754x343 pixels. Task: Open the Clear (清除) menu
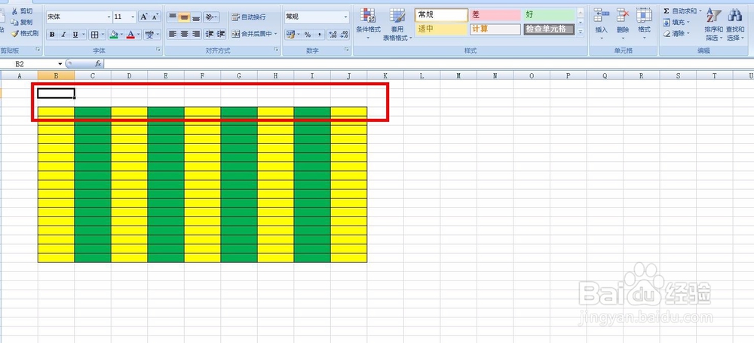pos(676,34)
